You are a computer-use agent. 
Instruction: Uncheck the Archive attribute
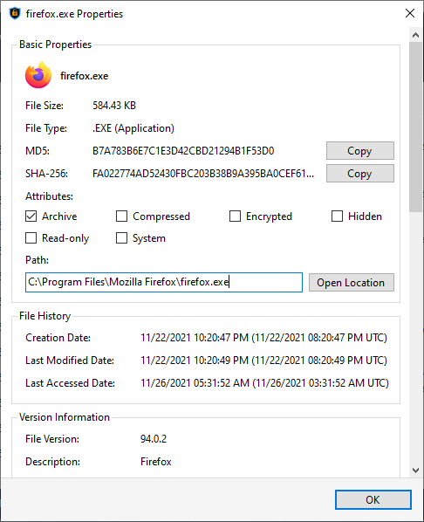[31, 216]
